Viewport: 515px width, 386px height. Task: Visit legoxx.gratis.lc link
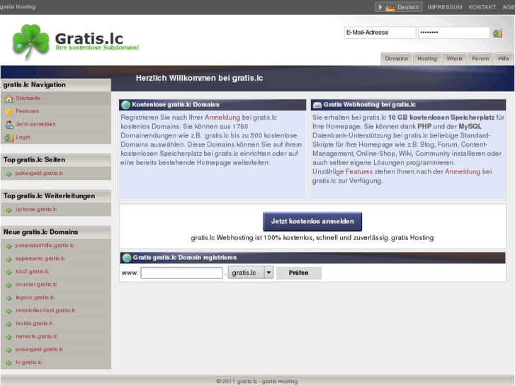click(35, 297)
